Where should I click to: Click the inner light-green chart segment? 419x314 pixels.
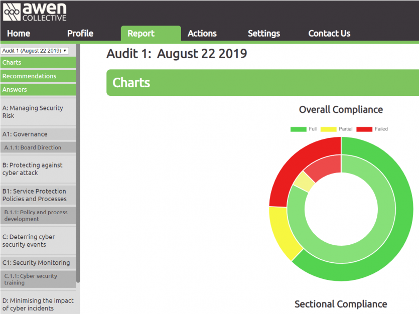pos(377,235)
